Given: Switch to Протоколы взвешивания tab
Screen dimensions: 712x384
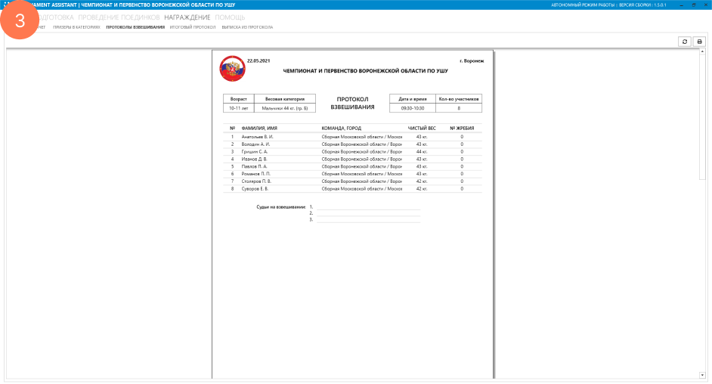Looking at the screenshot, I should (135, 27).
